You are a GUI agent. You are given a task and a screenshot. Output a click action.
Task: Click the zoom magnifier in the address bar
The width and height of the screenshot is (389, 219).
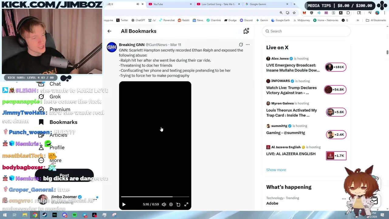[x=281, y=13]
